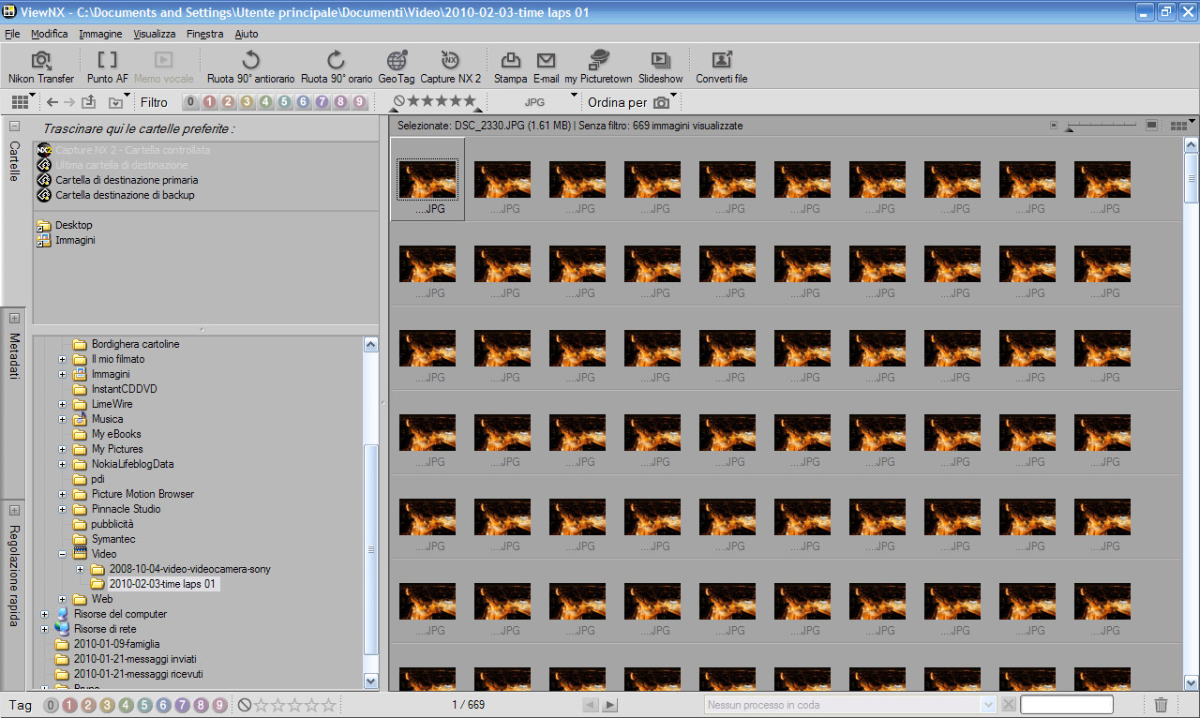Toggle filter label number 9
Screen dimensions: 1200x718
click(359, 102)
